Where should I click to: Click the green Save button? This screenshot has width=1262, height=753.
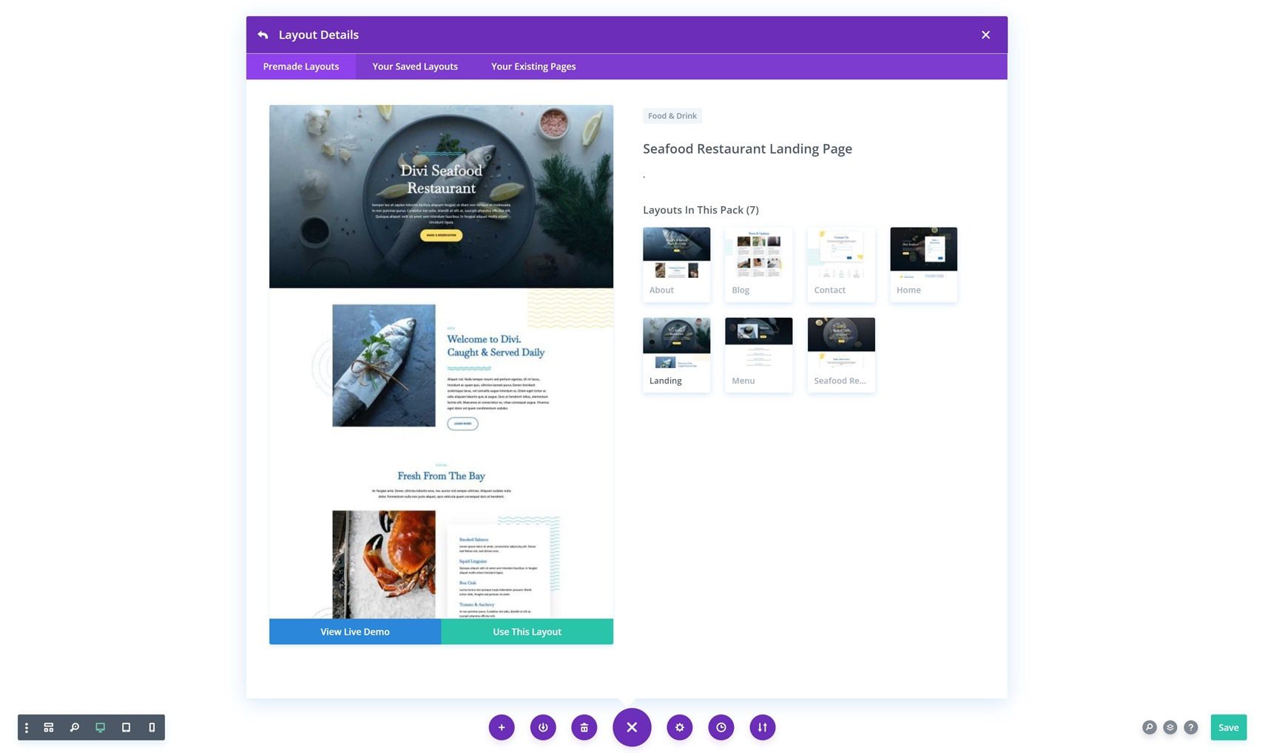click(1229, 728)
